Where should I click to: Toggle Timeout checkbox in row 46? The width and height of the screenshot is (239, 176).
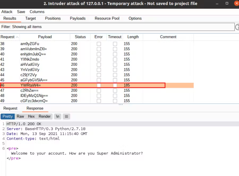pyautogui.click(x=115, y=85)
